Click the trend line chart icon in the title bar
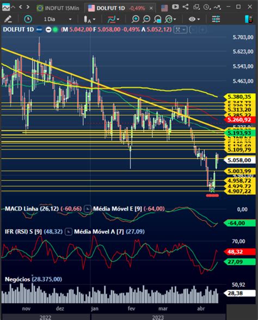The width and height of the screenshot is (258, 320). pos(217,8)
